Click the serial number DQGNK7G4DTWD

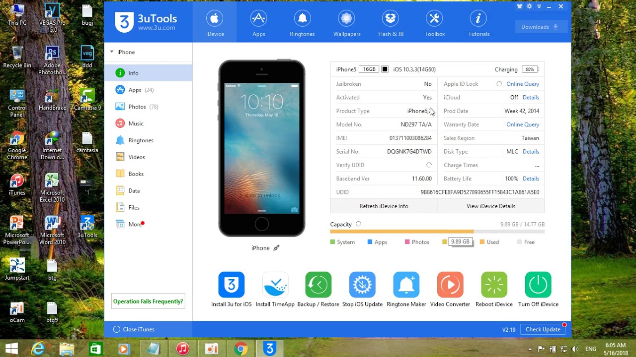point(409,151)
